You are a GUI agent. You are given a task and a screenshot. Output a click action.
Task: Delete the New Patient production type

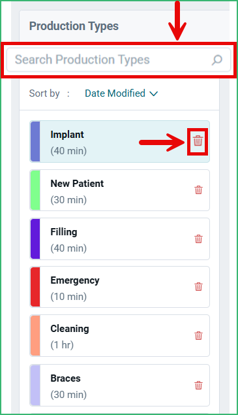tap(198, 190)
